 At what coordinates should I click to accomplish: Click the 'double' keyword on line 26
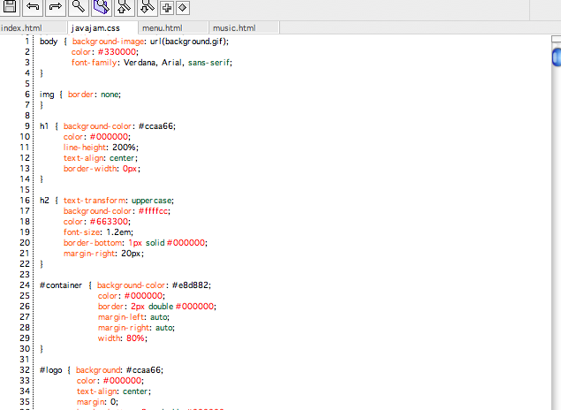(161, 307)
